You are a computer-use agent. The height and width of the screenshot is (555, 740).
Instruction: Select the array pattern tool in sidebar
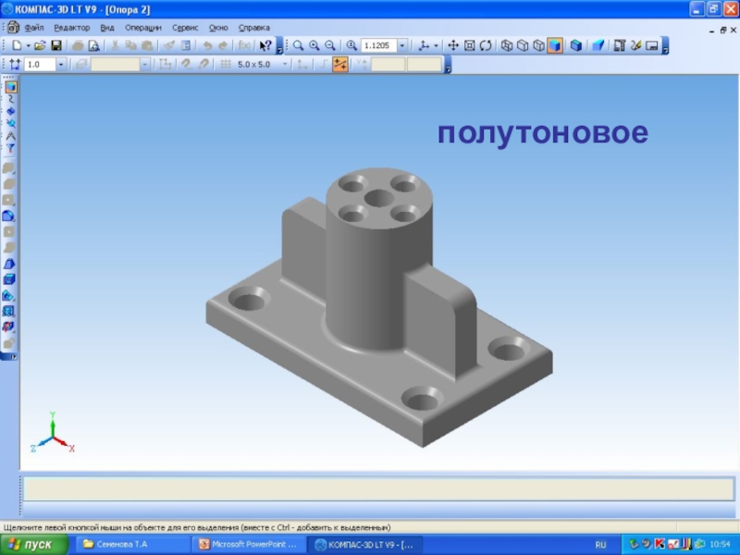8,311
